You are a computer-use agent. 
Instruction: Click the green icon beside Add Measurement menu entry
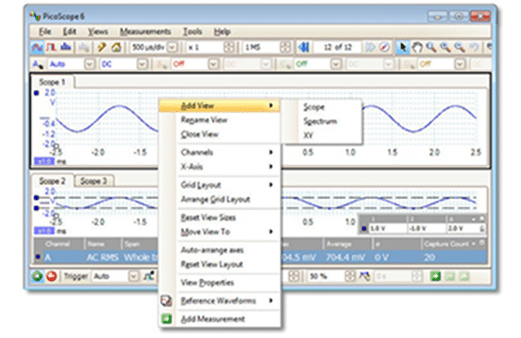click(x=166, y=319)
